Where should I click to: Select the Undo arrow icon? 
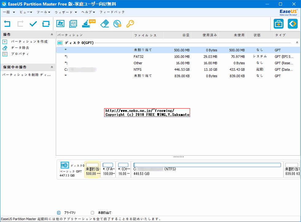click(6, 24)
